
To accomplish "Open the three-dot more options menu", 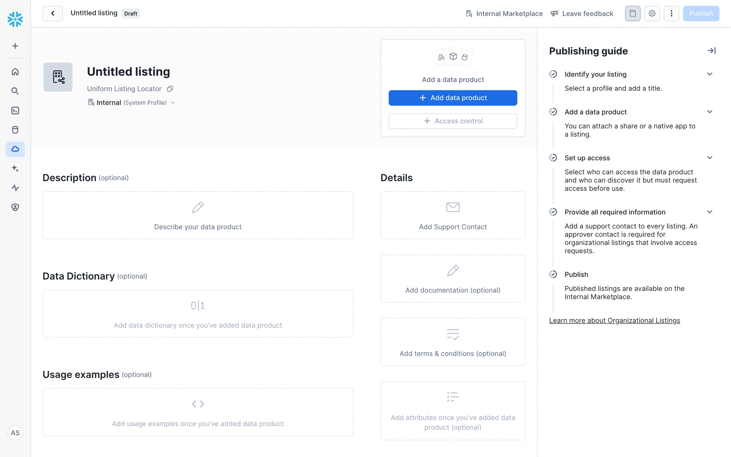I will point(671,14).
